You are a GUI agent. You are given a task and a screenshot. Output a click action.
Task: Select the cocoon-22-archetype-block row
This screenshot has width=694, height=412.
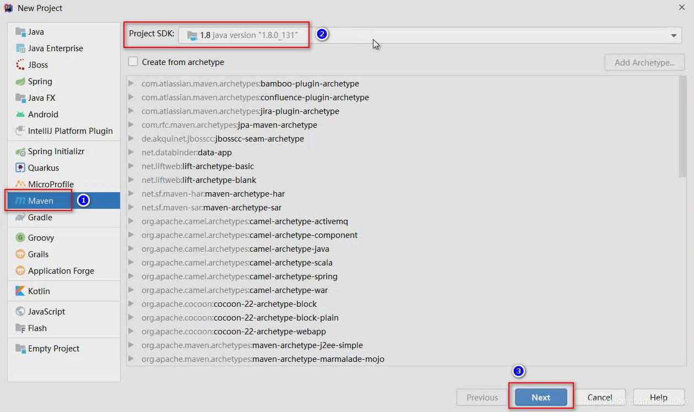tap(403, 304)
